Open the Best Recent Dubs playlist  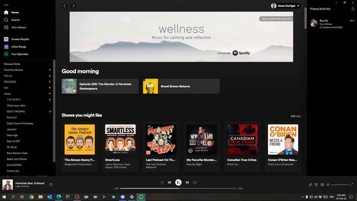(x=17, y=153)
